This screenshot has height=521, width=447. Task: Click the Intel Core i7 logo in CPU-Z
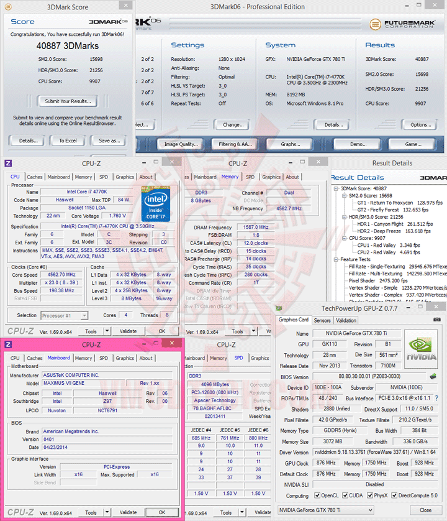pyautogui.click(x=156, y=204)
